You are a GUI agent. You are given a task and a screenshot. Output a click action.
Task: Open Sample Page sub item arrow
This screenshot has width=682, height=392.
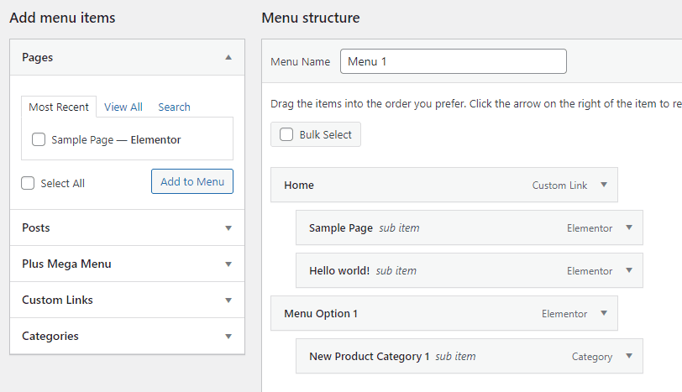coord(629,227)
